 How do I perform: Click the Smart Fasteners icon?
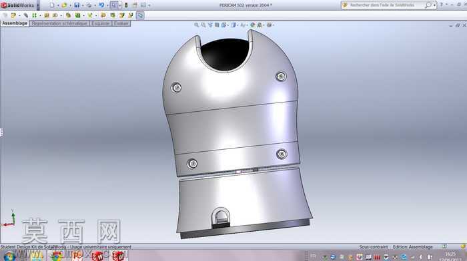coord(47,15)
